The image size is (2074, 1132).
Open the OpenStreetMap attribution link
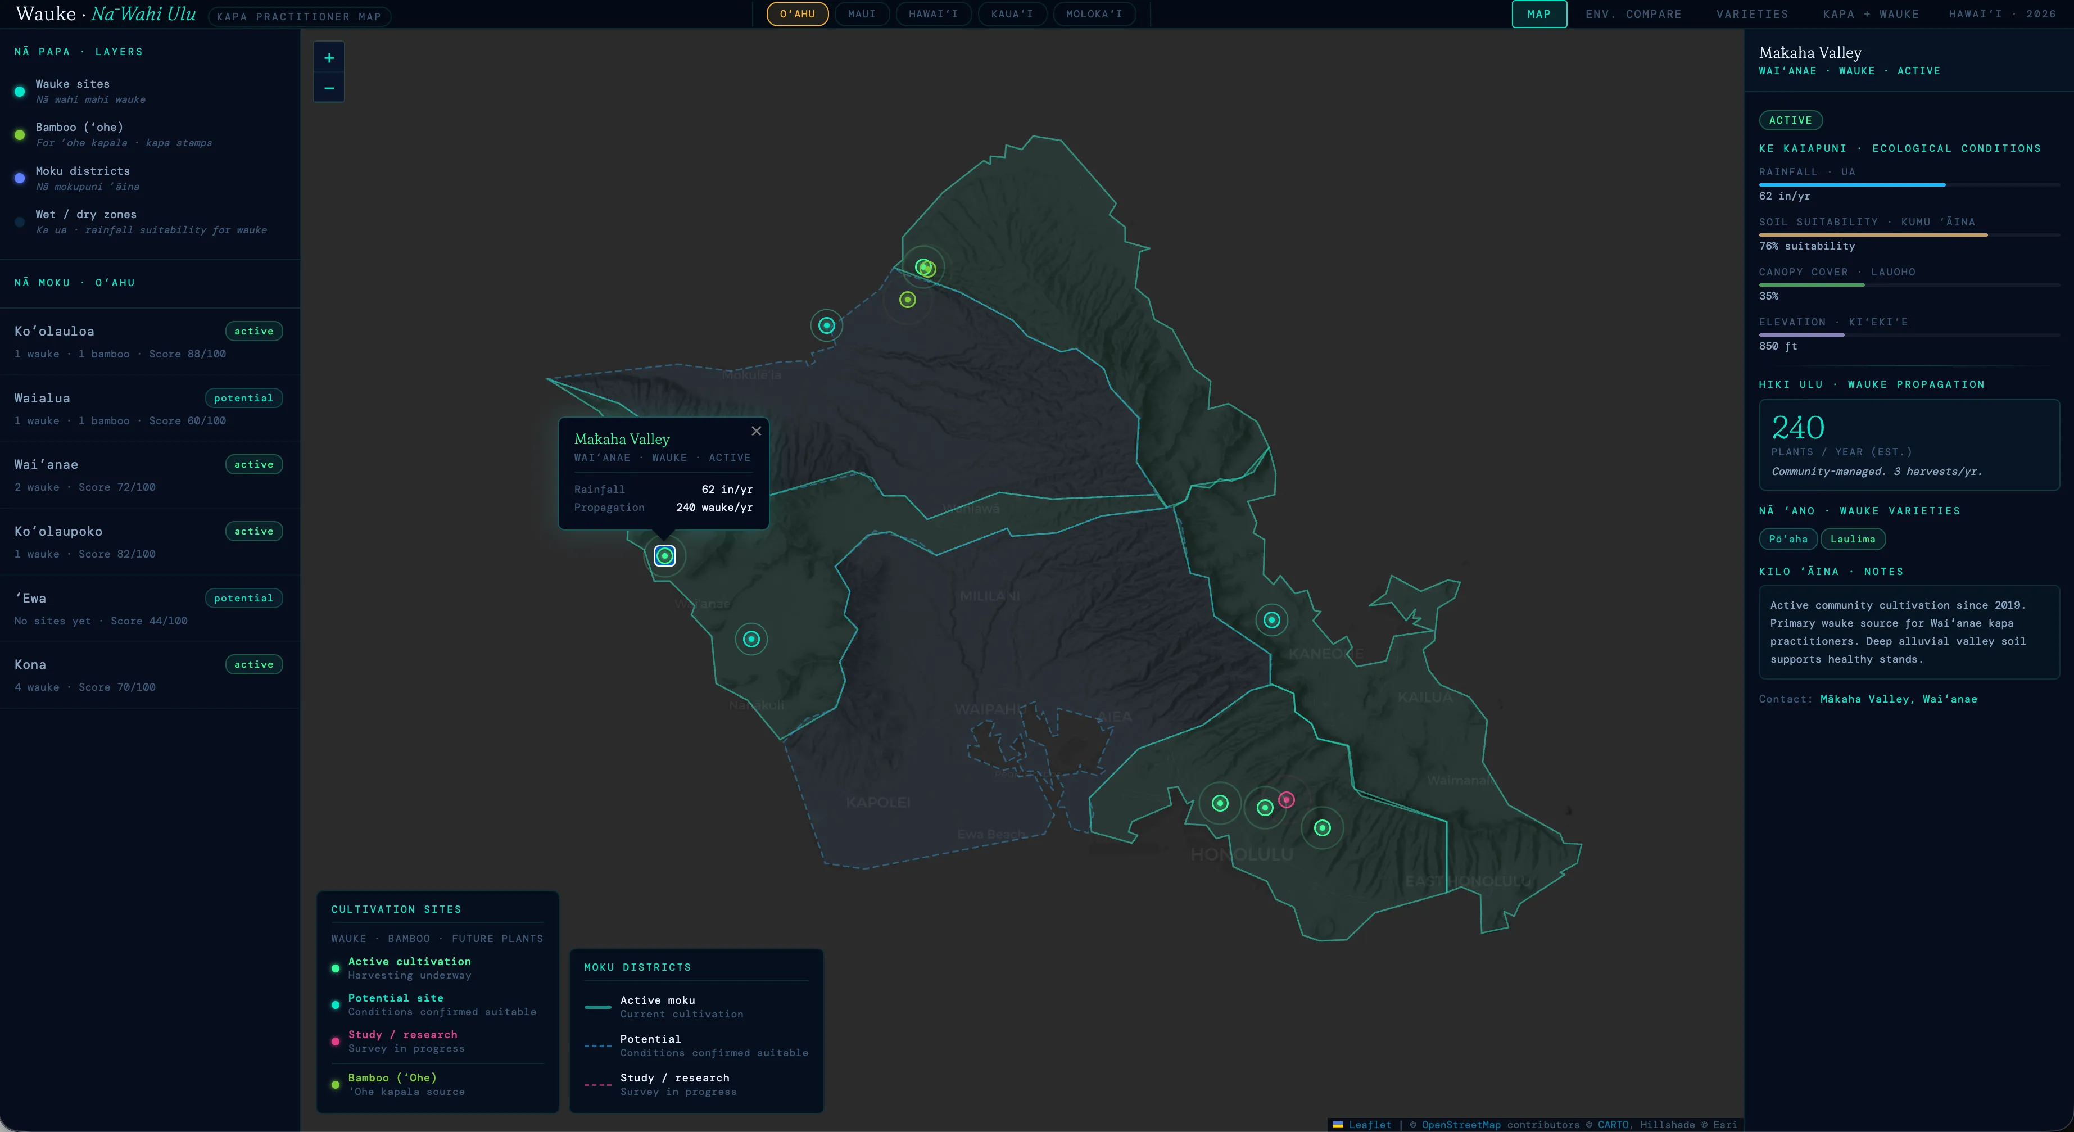click(1460, 1125)
